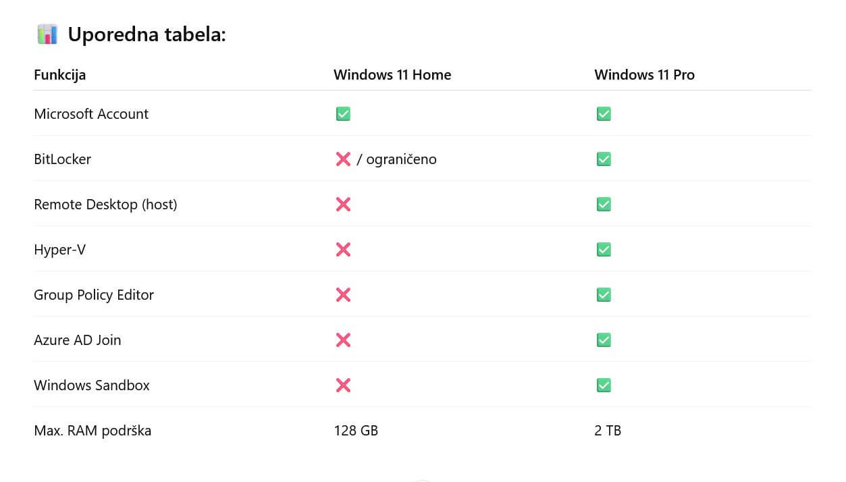Click Pro checkmark for Windows Sandbox

pyautogui.click(x=604, y=385)
